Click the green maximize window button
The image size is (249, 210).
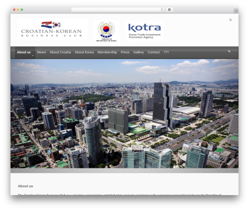pyautogui.click(x=22, y=10)
